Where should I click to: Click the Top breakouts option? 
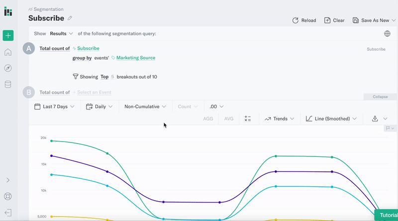[x=104, y=77]
